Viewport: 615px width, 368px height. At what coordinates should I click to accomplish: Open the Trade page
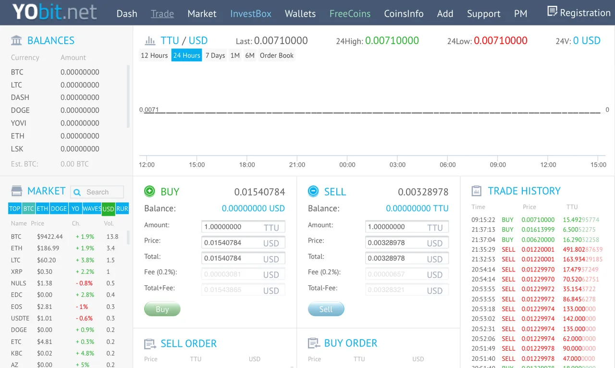(x=162, y=13)
